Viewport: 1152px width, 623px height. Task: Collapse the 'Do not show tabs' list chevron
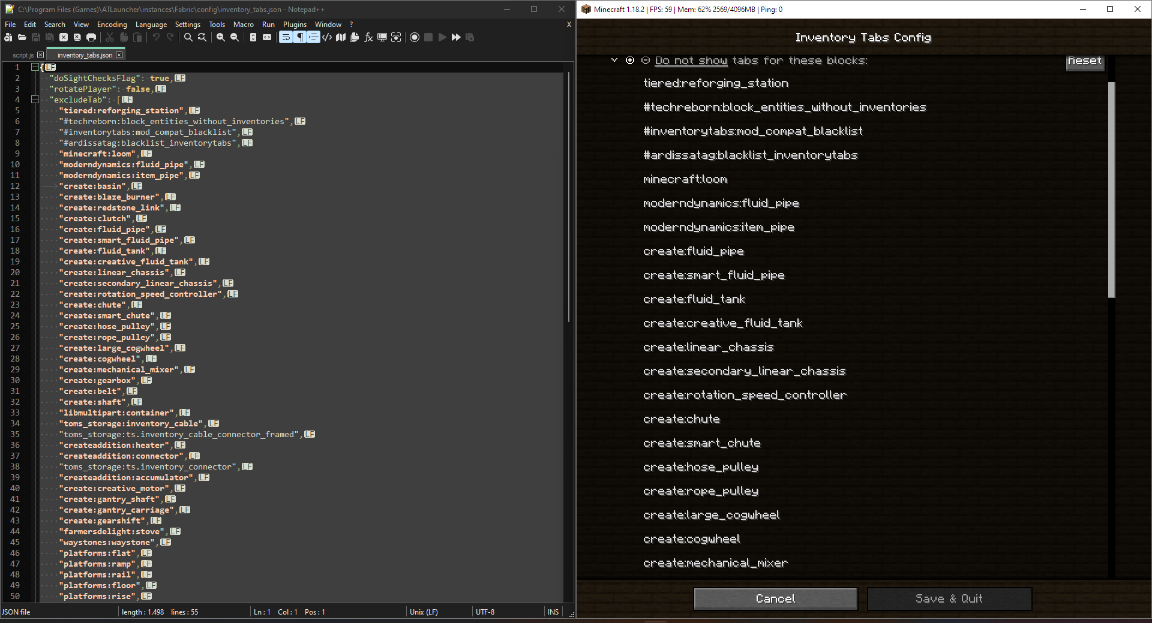pos(614,61)
